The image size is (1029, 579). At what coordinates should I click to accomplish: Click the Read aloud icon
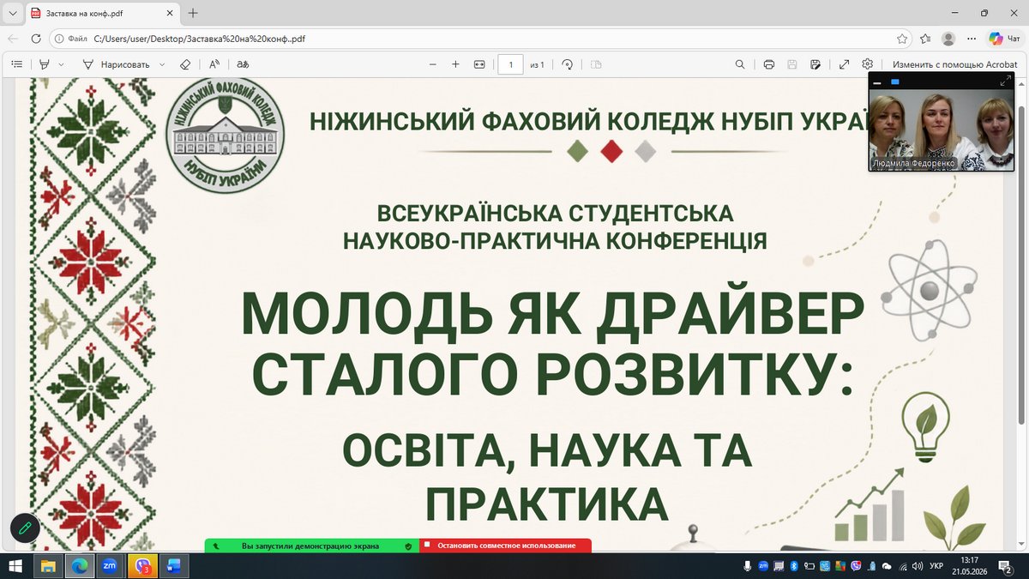click(214, 64)
